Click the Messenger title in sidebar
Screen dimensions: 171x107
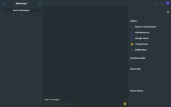point(21,3)
